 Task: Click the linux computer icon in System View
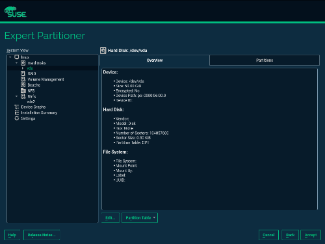(17, 57)
